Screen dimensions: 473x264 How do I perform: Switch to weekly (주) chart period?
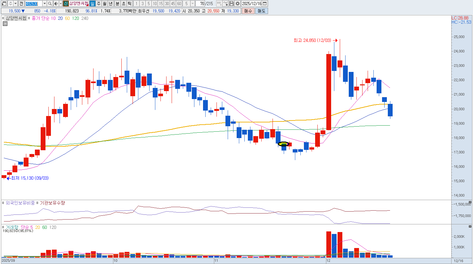(98, 4)
